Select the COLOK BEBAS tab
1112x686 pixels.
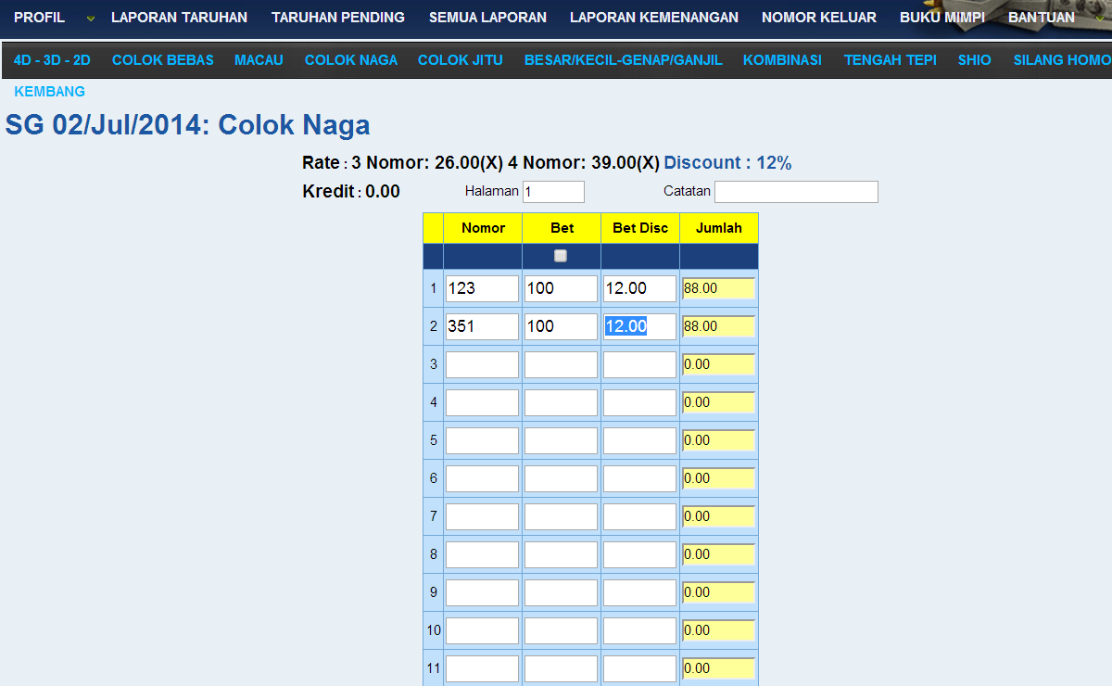pos(163,60)
